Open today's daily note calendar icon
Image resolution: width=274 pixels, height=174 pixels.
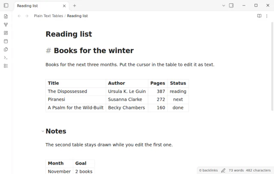point(6,41)
